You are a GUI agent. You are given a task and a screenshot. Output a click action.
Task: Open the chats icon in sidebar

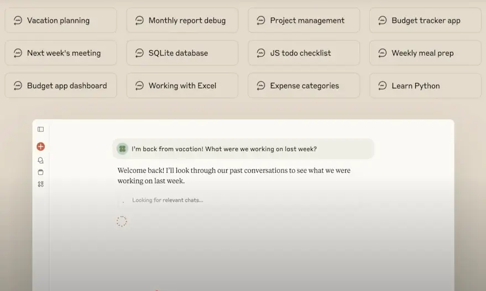(x=40, y=160)
